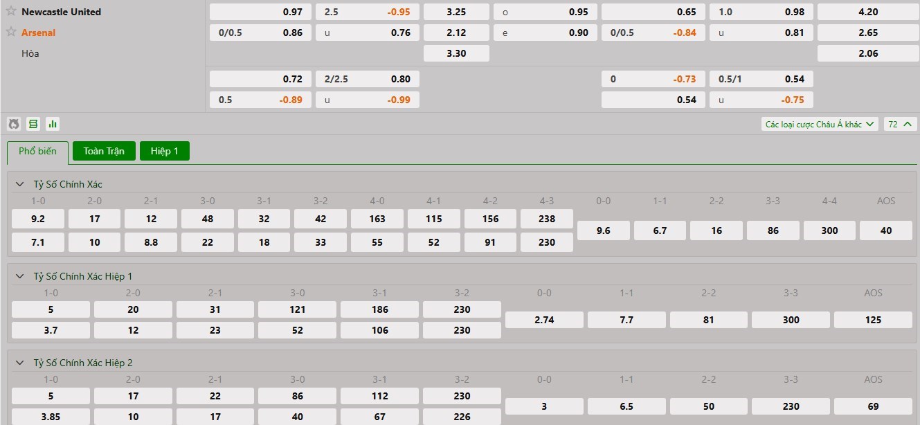
Task: Select second-half 1-1 score odds 6.5
Action: pos(626,406)
